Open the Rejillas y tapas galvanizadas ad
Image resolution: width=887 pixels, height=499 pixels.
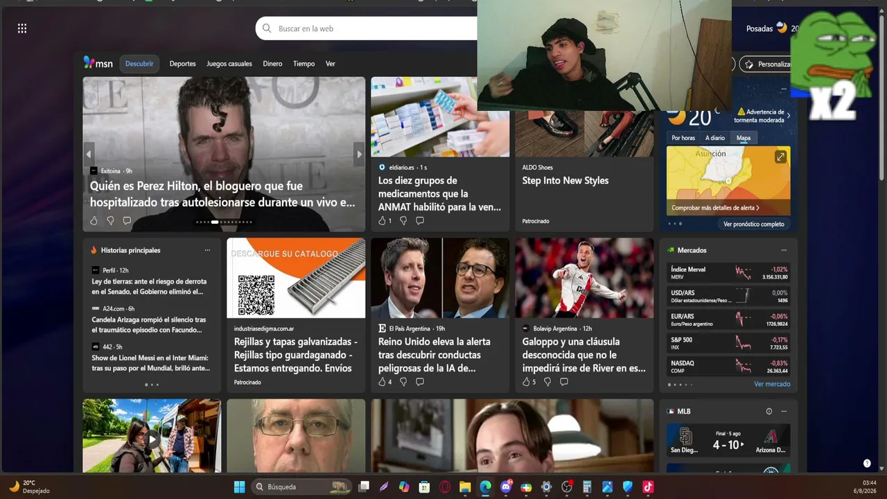pos(296,315)
